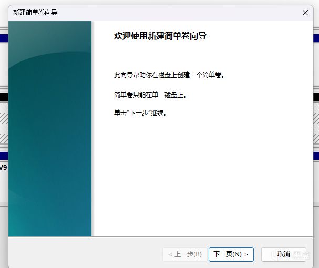Close the 新建简单卷向导 dialog with the X
Image resolution: width=319 pixels, height=268 pixels.
point(305,13)
